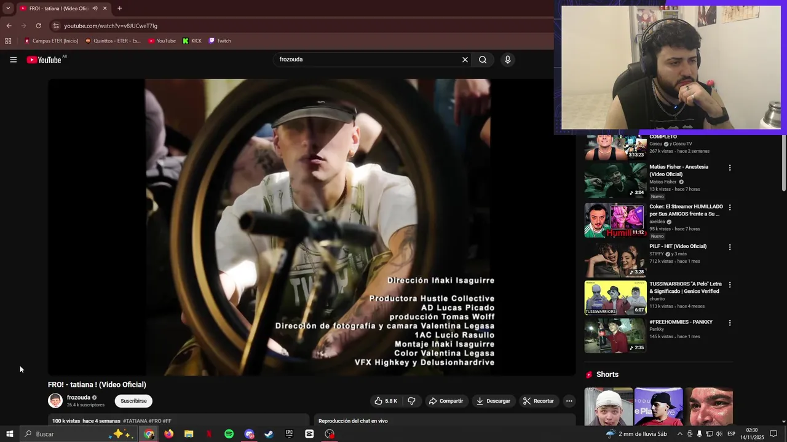
Task: Go back in browser history
Action: (9, 26)
